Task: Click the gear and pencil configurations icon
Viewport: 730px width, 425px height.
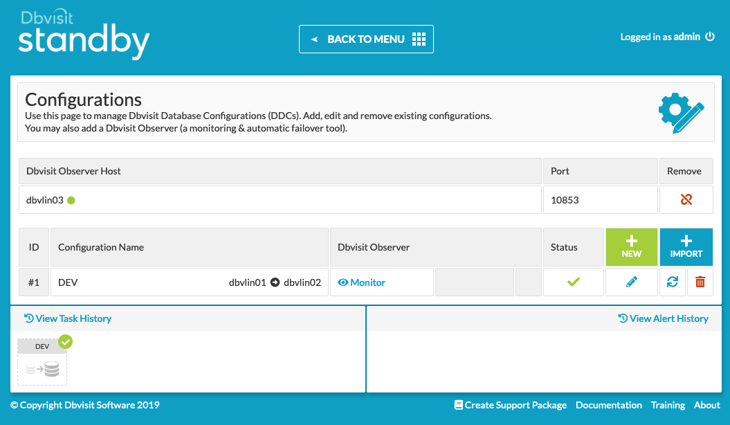Action: 681,113
